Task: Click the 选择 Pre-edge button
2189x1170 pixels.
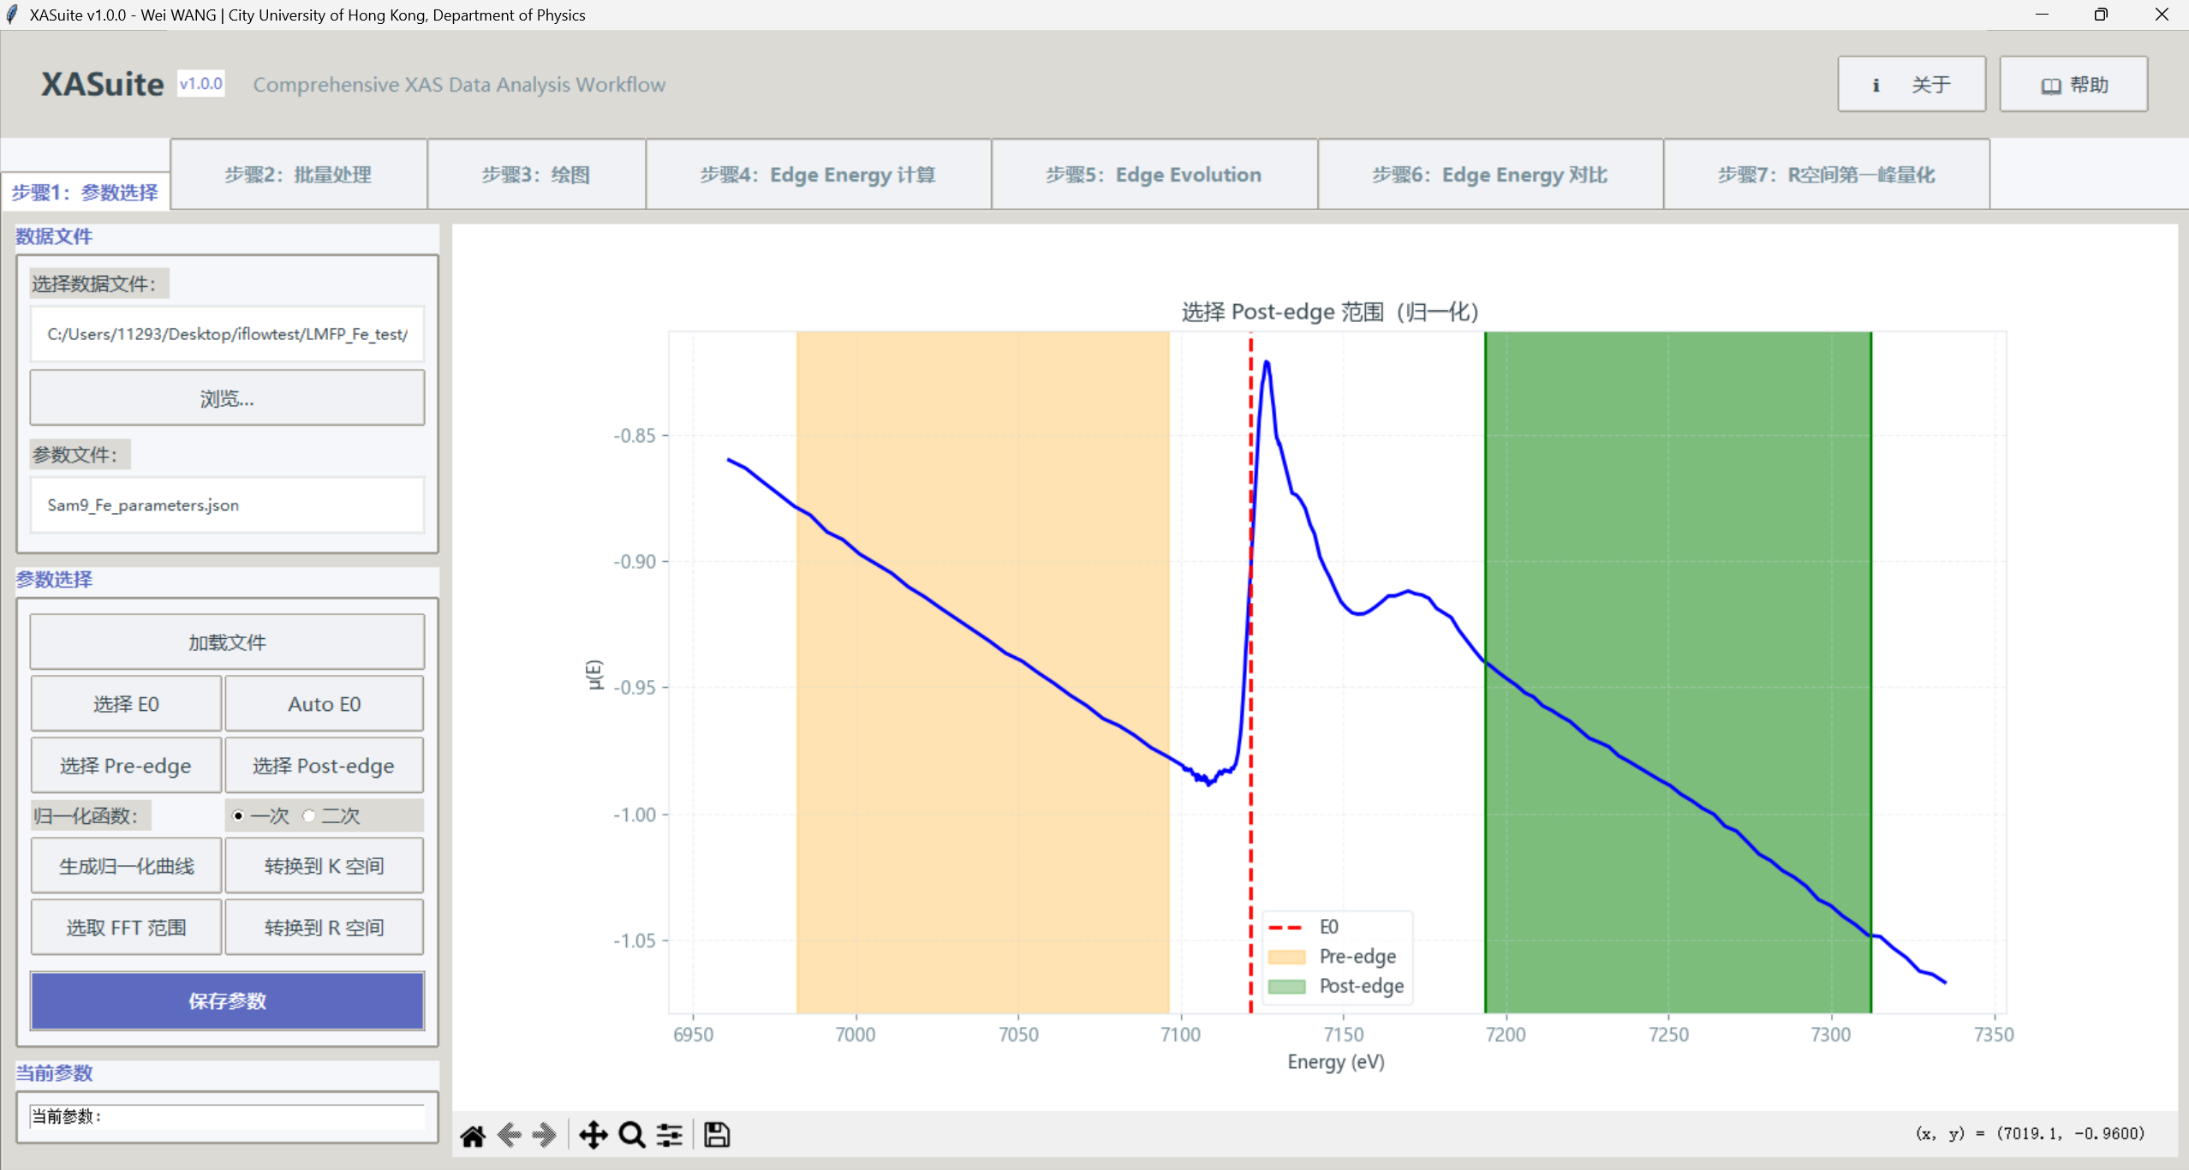Action: pos(126,766)
